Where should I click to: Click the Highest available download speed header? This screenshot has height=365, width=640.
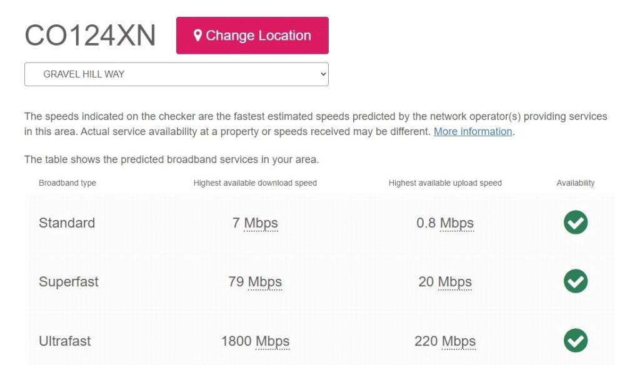click(x=255, y=183)
